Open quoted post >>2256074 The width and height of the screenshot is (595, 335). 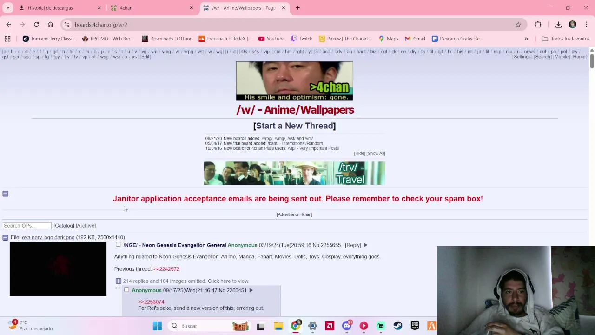pos(151,302)
